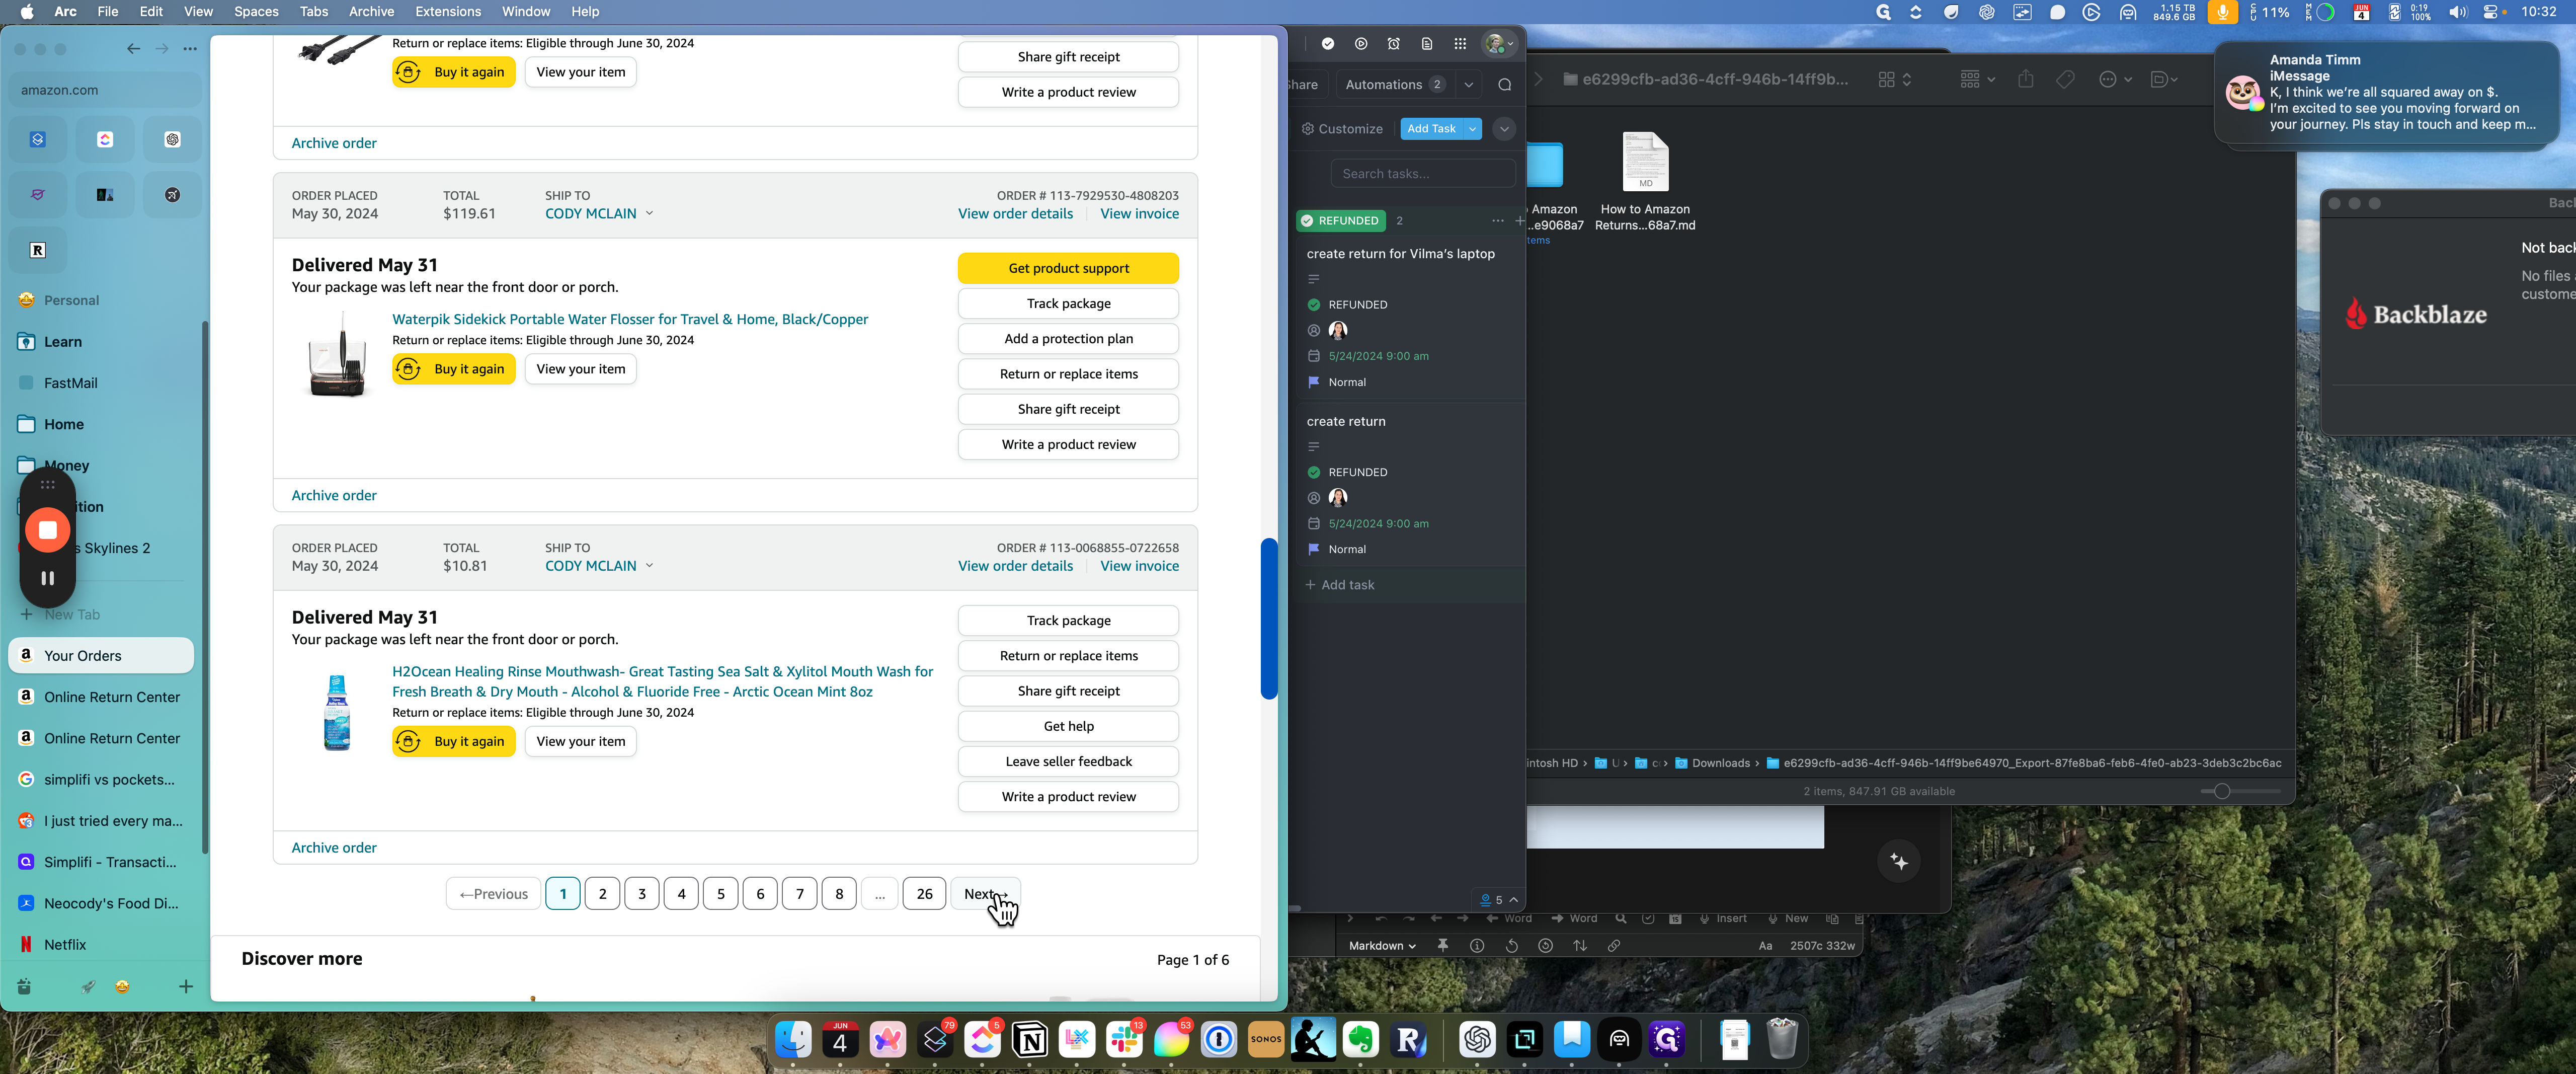This screenshot has width=2576, height=1074.
Task: Pause the screen recording
Action: [47, 578]
